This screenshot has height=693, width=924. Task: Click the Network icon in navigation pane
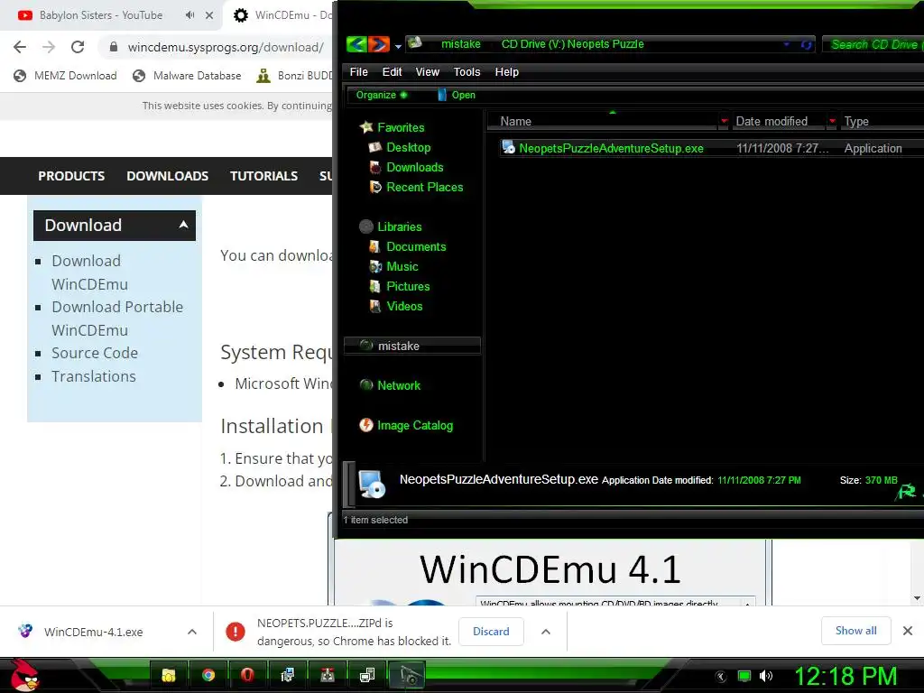point(366,385)
